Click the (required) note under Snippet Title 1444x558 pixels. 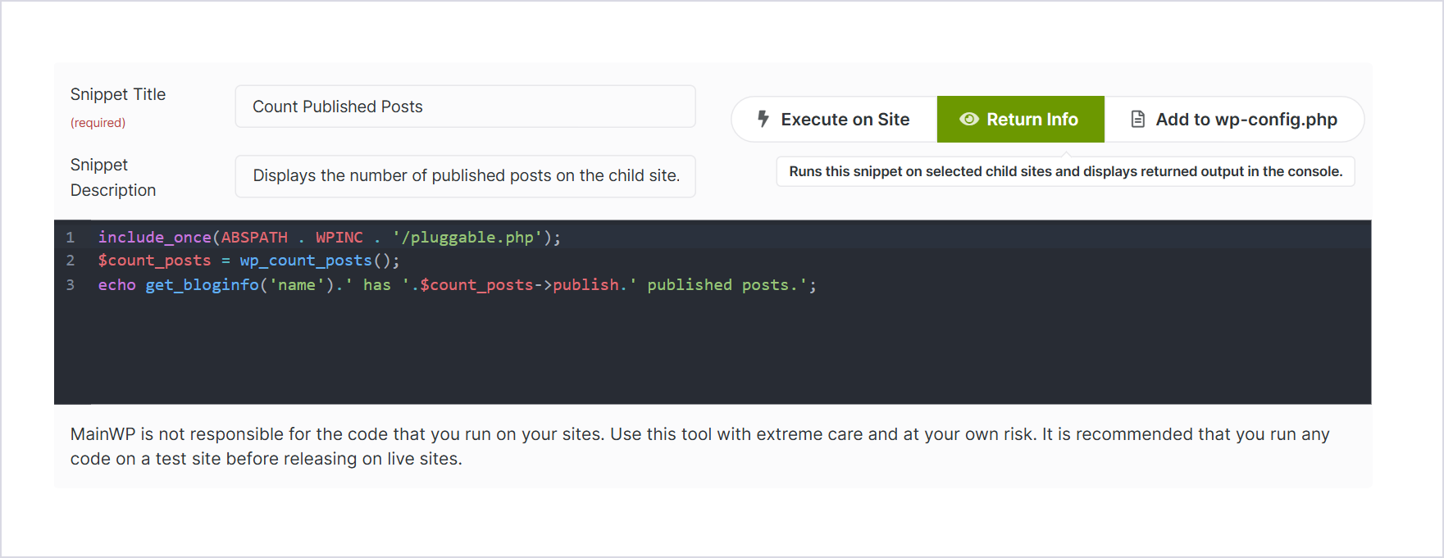tap(98, 123)
